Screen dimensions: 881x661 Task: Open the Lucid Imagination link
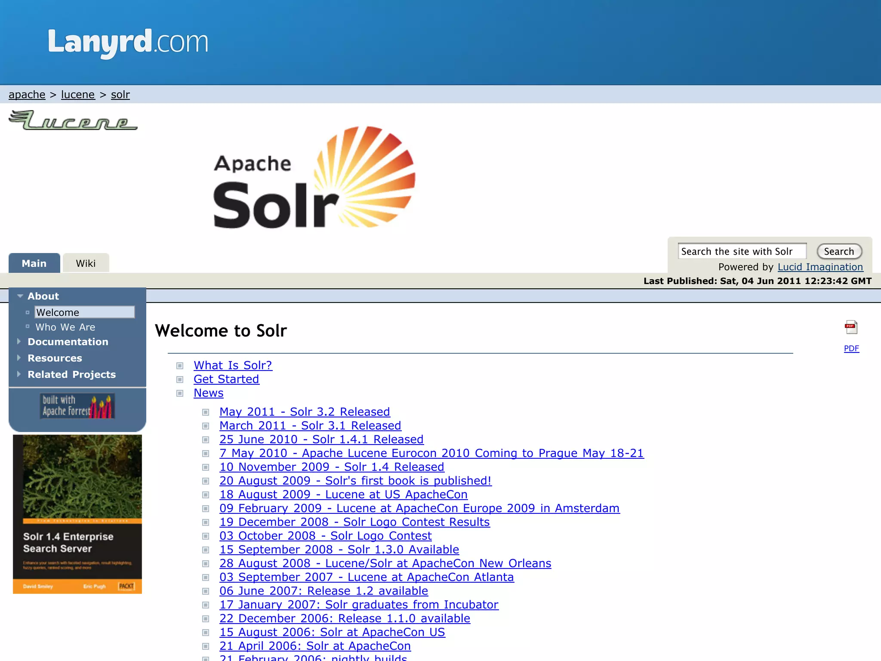click(820, 267)
